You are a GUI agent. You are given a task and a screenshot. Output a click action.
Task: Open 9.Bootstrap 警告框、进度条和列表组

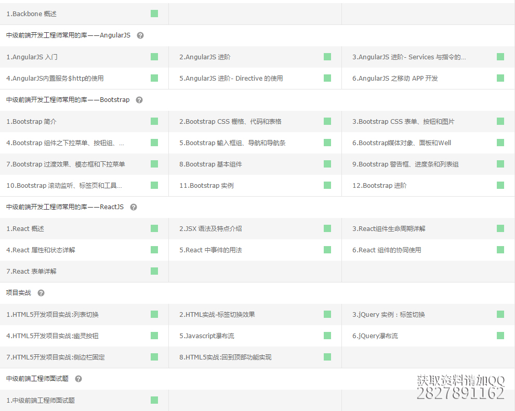point(406,164)
